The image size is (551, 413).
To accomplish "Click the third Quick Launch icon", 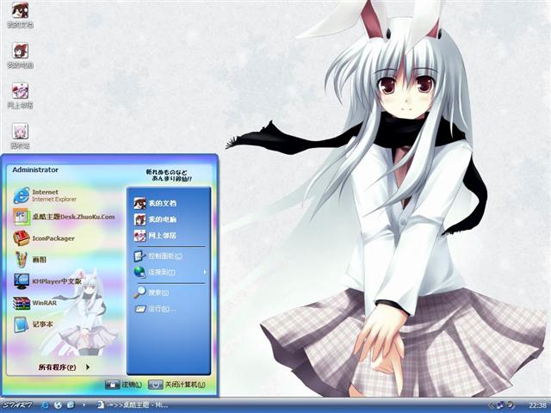I will (x=71, y=405).
